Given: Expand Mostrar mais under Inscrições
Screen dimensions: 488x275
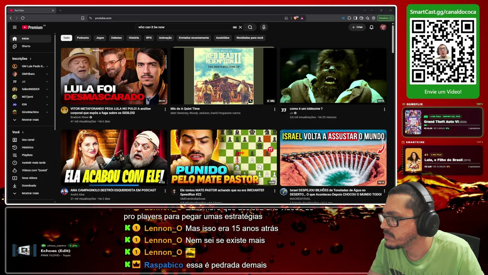Looking at the screenshot, I should pyautogui.click(x=30, y=120).
